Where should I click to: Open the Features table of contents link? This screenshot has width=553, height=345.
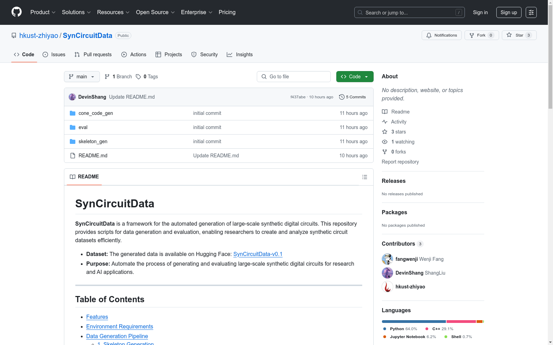[97, 317]
